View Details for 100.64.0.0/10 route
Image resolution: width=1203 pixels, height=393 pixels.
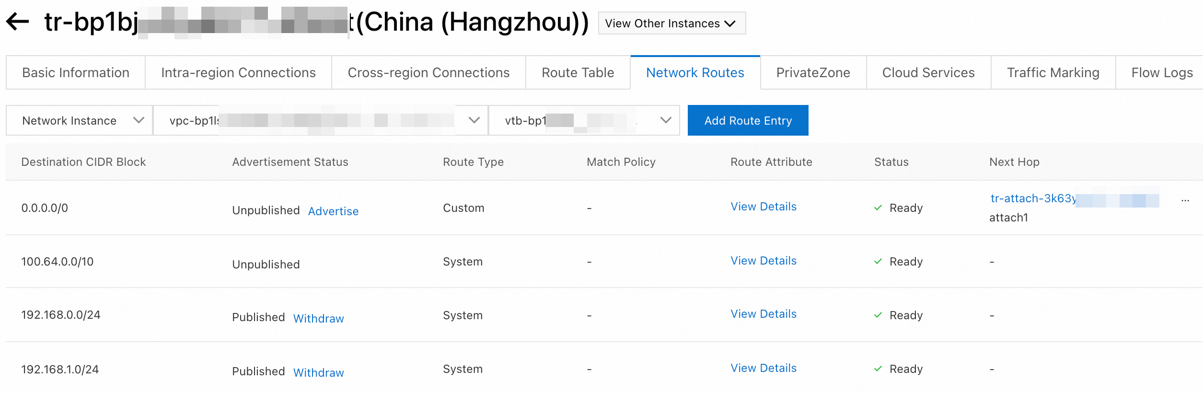(763, 261)
